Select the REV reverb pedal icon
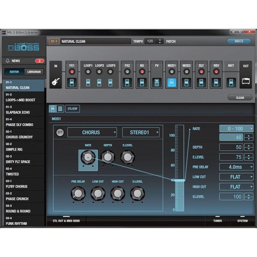 216,82
